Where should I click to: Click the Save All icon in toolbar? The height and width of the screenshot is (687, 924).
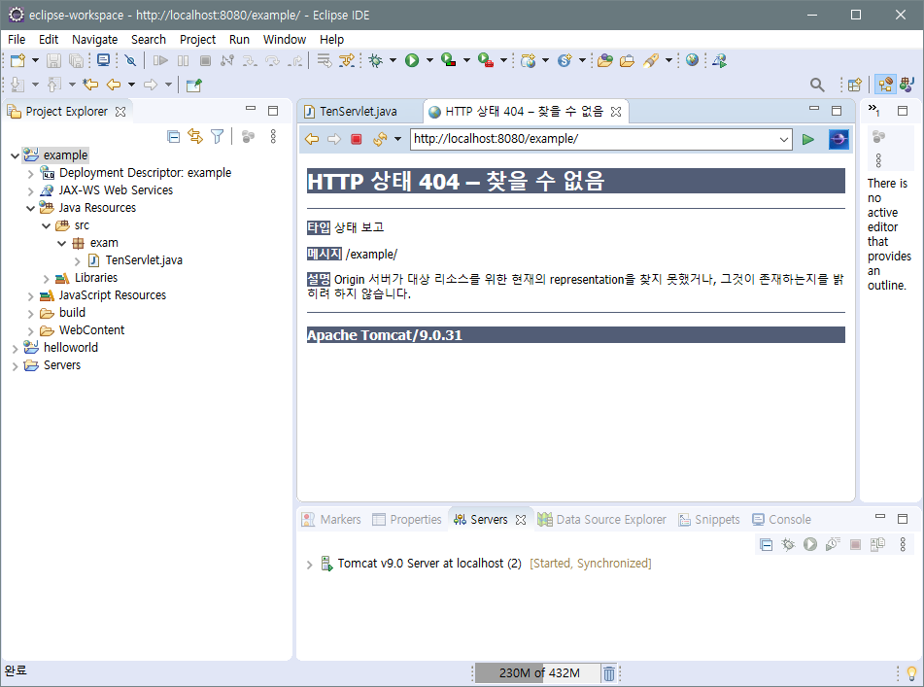(x=76, y=60)
